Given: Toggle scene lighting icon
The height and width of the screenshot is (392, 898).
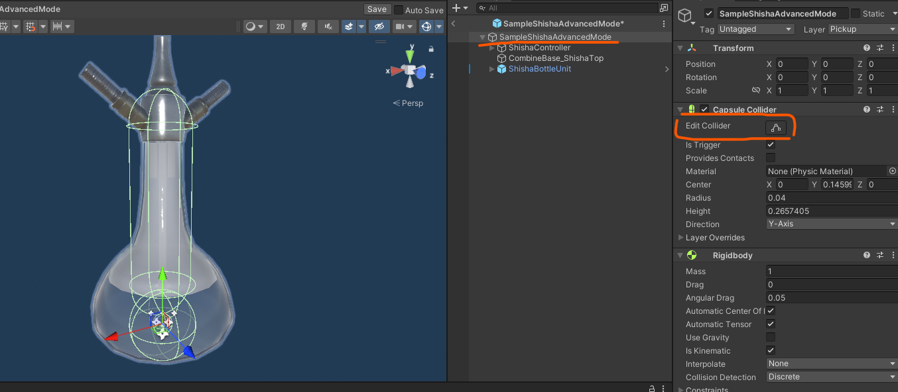Looking at the screenshot, I should click(x=304, y=26).
